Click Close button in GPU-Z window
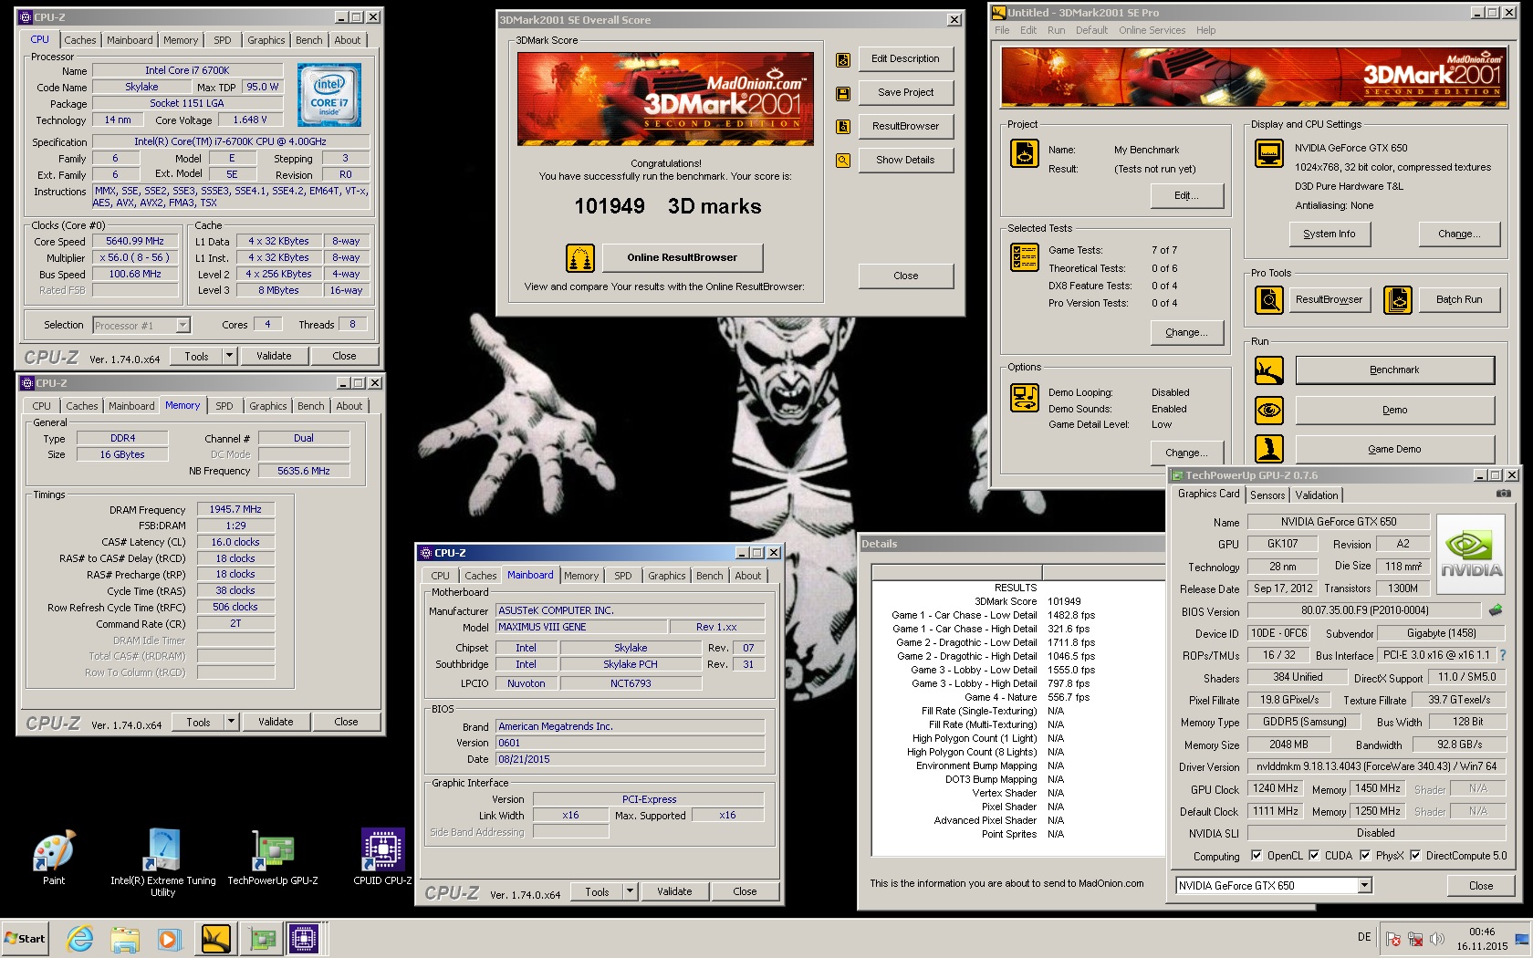1533x958 pixels. (1480, 886)
